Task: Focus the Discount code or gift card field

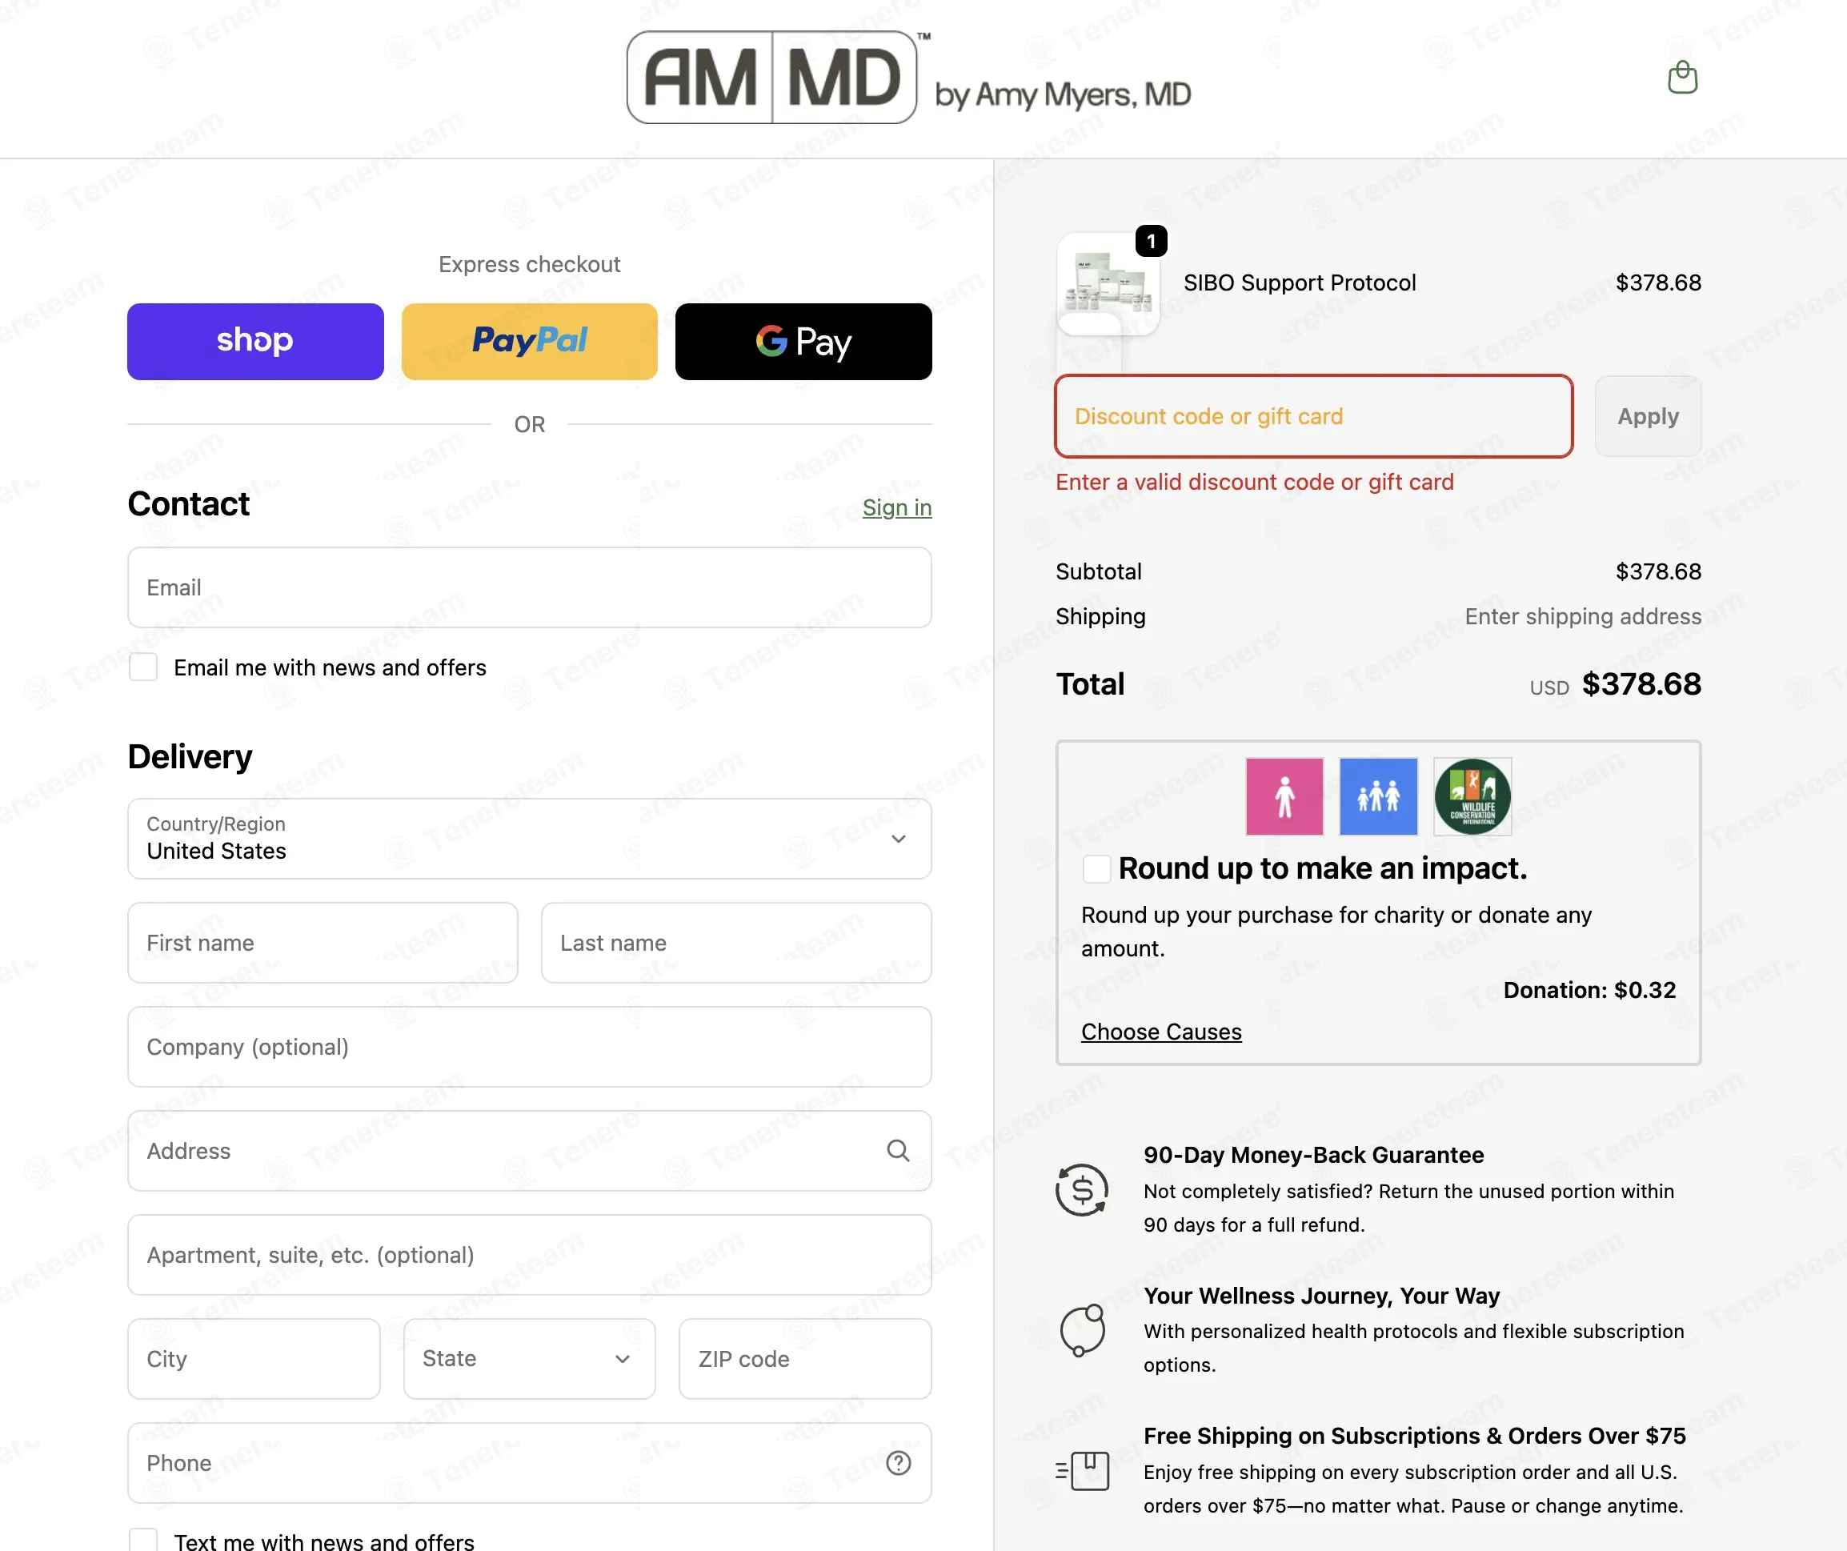Action: pos(1314,416)
